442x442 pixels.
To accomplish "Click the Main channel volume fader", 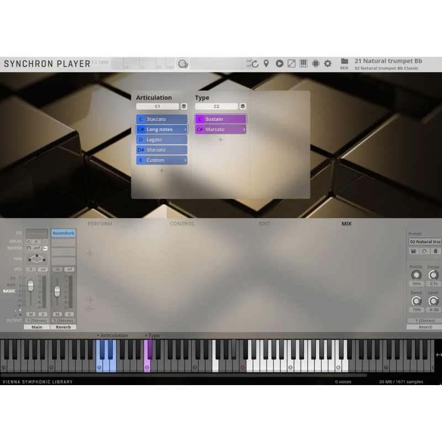I will (31, 286).
